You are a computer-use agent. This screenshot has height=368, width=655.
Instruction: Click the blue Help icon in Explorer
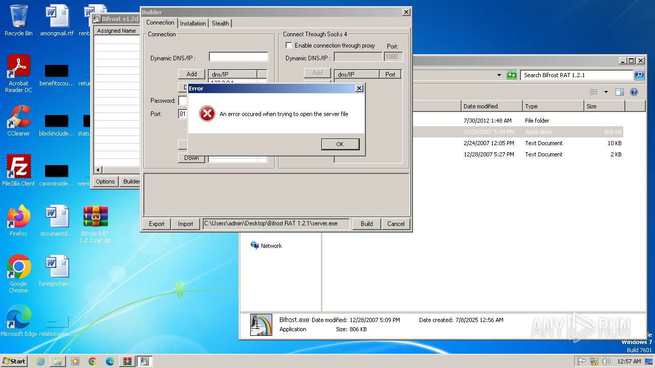[634, 92]
